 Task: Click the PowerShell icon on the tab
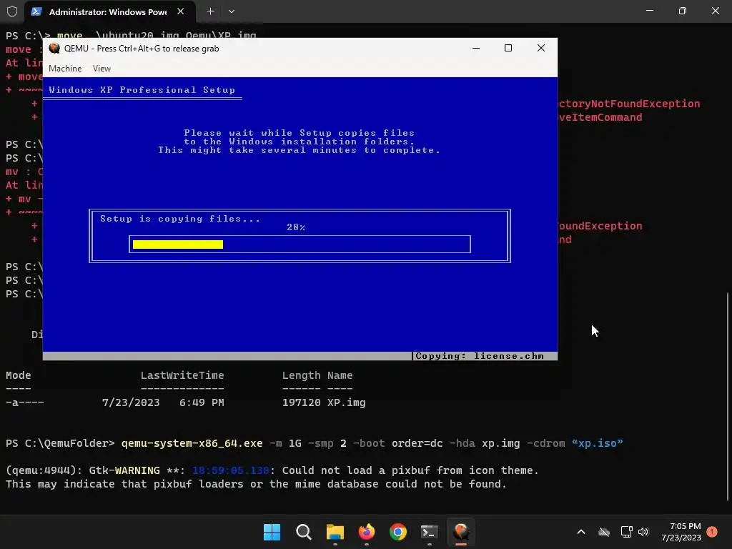[36, 11]
